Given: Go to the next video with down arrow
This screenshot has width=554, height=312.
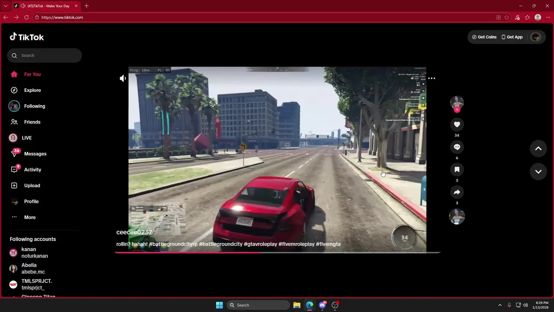Looking at the screenshot, I should [538, 172].
